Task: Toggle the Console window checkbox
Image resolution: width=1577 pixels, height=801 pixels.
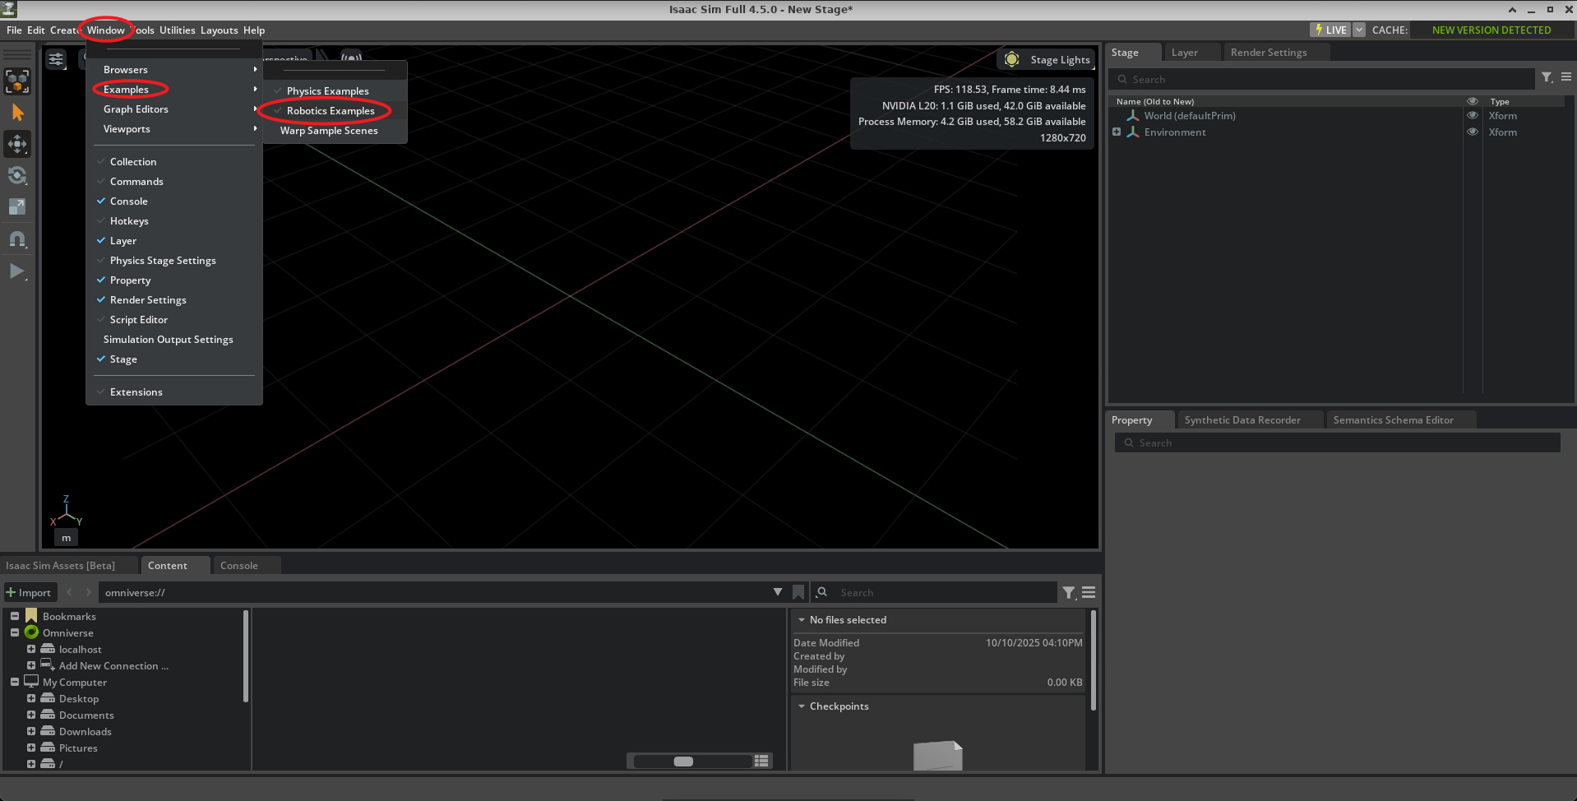Action: point(128,201)
